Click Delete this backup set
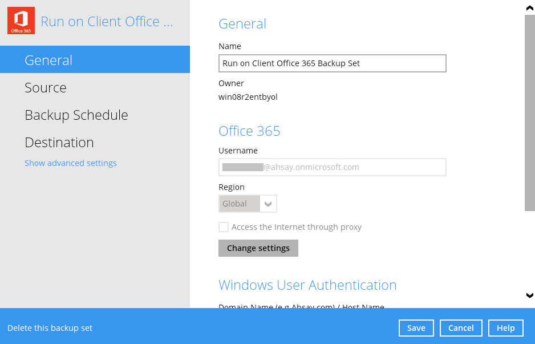Image resolution: width=535 pixels, height=344 pixels. tap(50, 328)
